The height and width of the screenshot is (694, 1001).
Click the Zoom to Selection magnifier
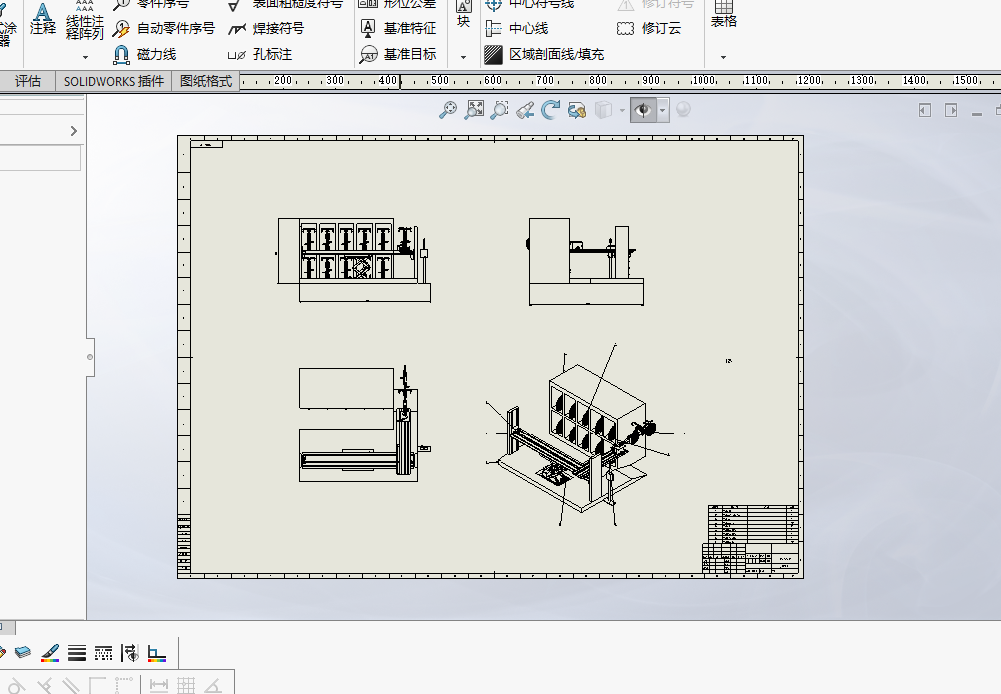500,110
